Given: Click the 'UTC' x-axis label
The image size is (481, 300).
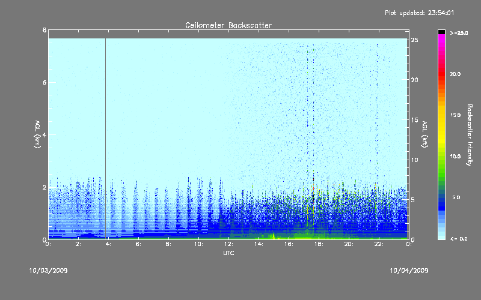Looking at the screenshot, I should click(x=228, y=253).
